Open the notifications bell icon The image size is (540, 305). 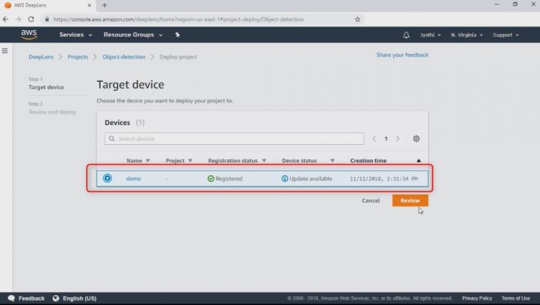tap(407, 35)
